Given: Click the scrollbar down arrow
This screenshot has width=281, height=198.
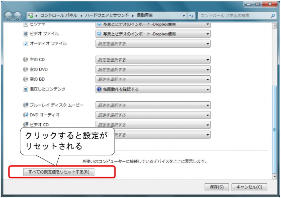Looking at the screenshot, I should [274, 176].
